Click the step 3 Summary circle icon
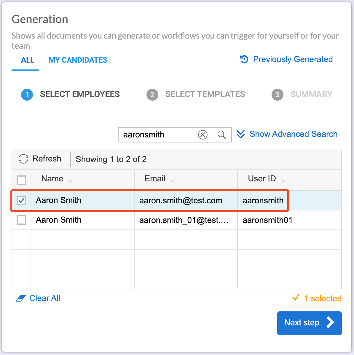Image resolution: width=354 pixels, height=355 pixels. tap(277, 95)
